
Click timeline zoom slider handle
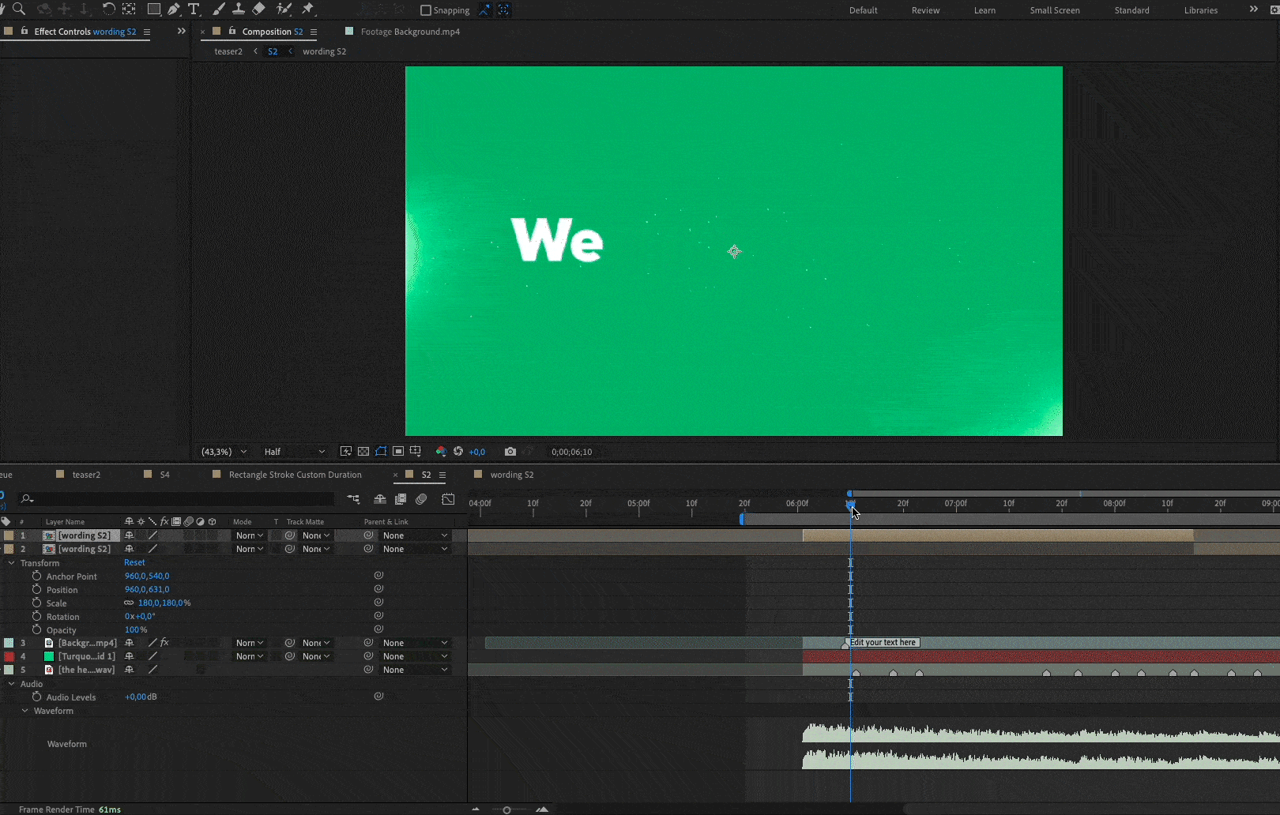coord(506,809)
